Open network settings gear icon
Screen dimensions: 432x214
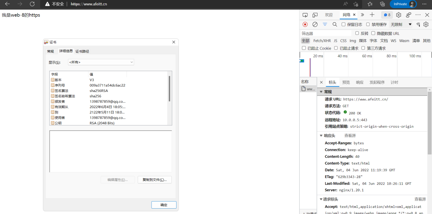426,24
